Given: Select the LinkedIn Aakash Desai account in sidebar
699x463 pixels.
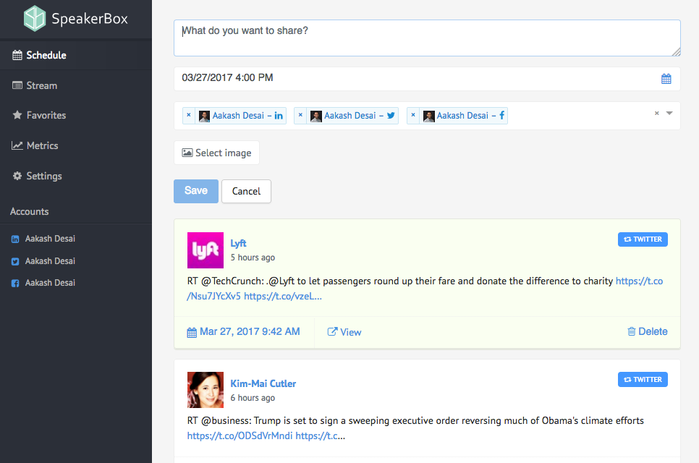Looking at the screenshot, I should coord(43,239).
